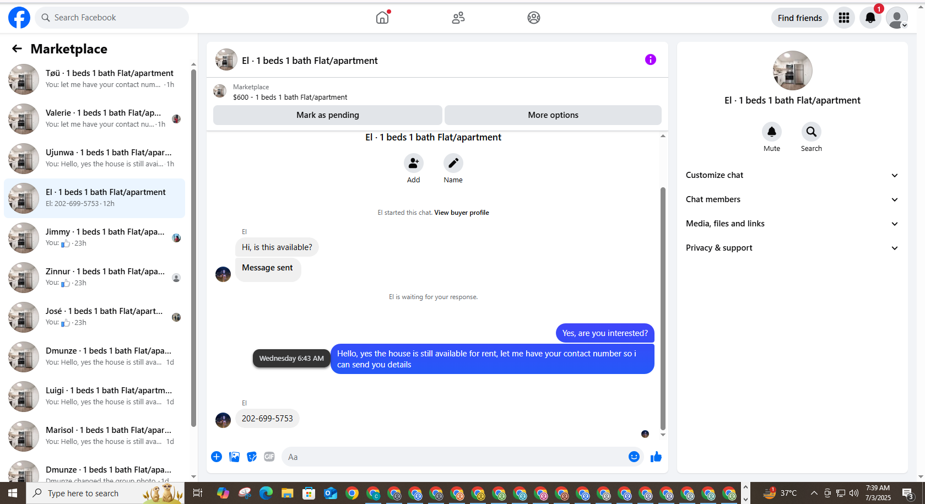Click the conversation list scrollbar

[193, 248]
